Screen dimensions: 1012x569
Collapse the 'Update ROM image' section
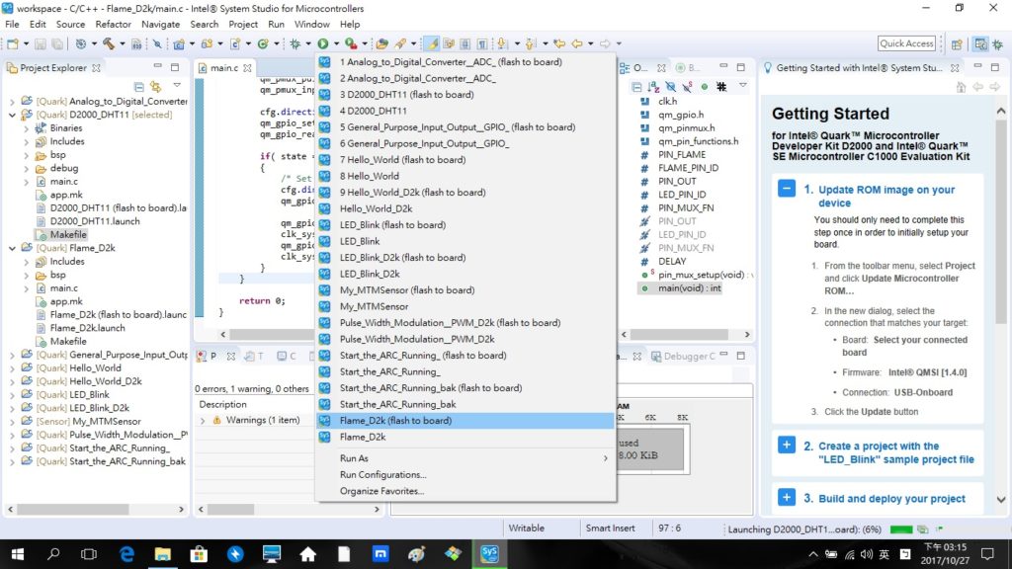point(786,189)
